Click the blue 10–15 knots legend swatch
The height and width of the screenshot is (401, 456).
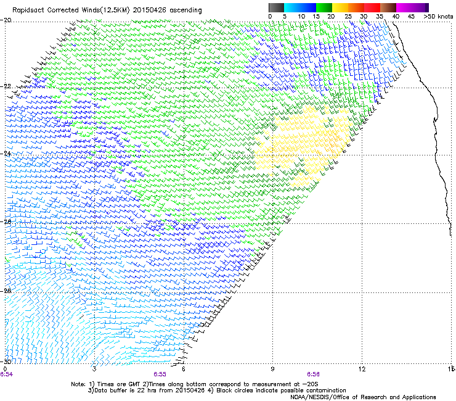click(x=308, y=7)
